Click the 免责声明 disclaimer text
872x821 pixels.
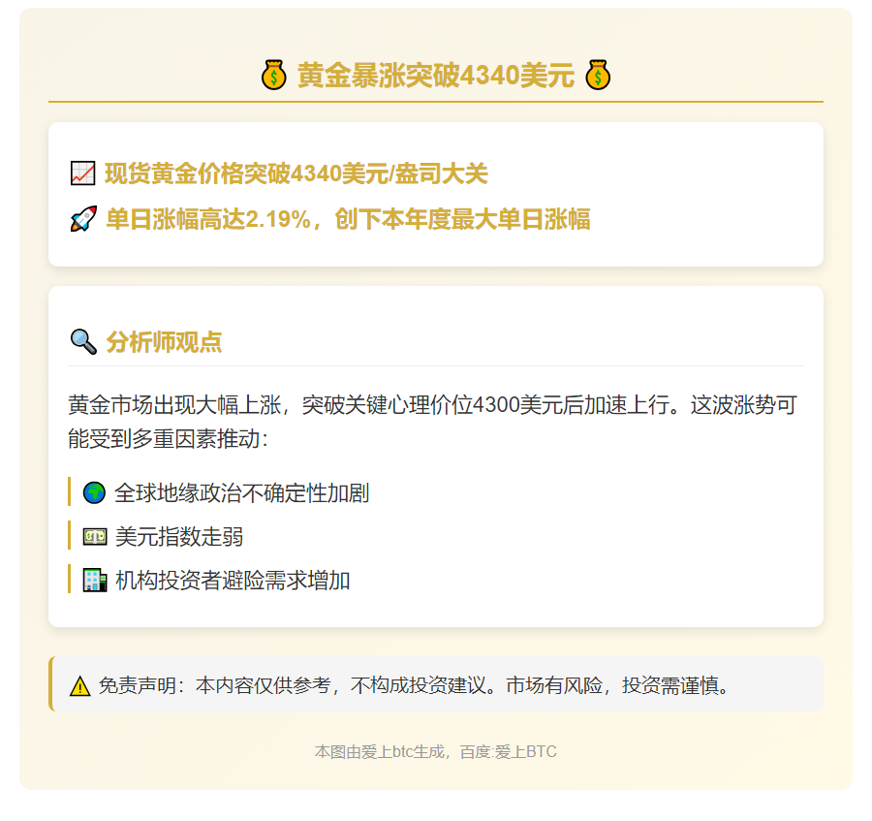[x=414, y=685]
